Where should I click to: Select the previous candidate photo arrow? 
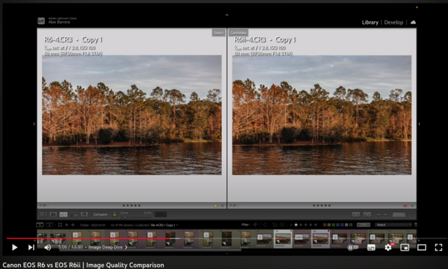379,214
